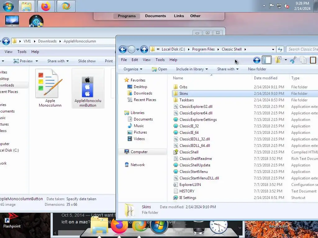This screenshot has width=318, height=238.
Task: Select Network in the navigation pane
Action: [x=138, y=165]
